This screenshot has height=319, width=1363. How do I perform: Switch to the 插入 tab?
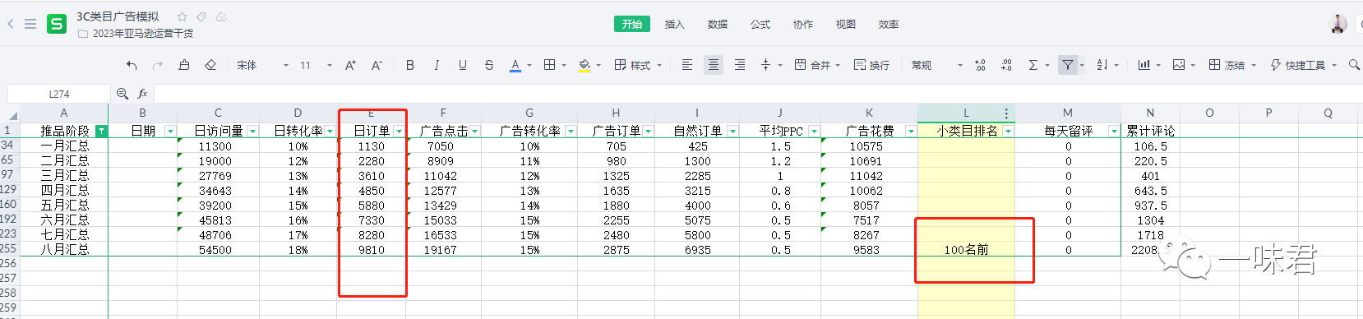[x=674, y=25]
